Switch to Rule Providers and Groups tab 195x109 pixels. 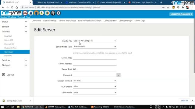click(90, 21)
